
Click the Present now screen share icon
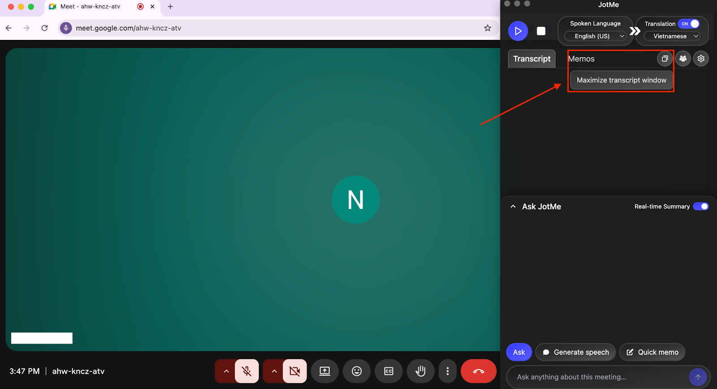(324, 371)
